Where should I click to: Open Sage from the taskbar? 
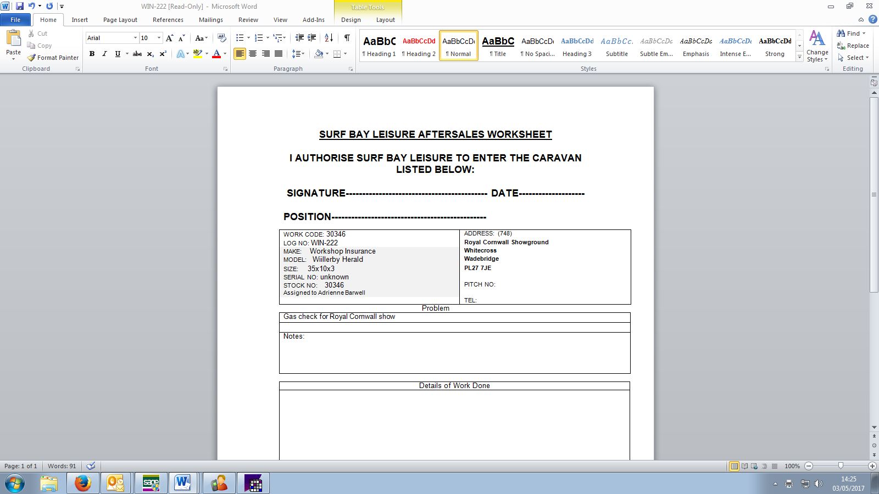coord(151,483)
